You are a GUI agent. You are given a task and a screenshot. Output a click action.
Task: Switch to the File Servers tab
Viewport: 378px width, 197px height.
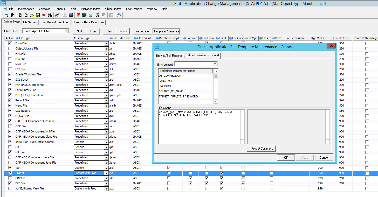tap(30, 22)
